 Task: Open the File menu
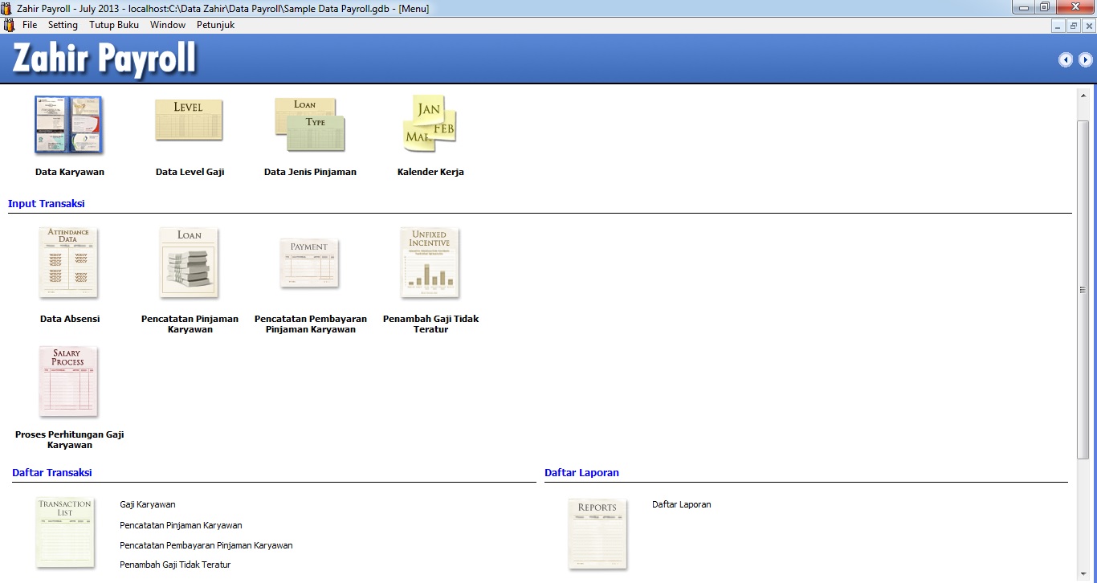tap(30, 25)
